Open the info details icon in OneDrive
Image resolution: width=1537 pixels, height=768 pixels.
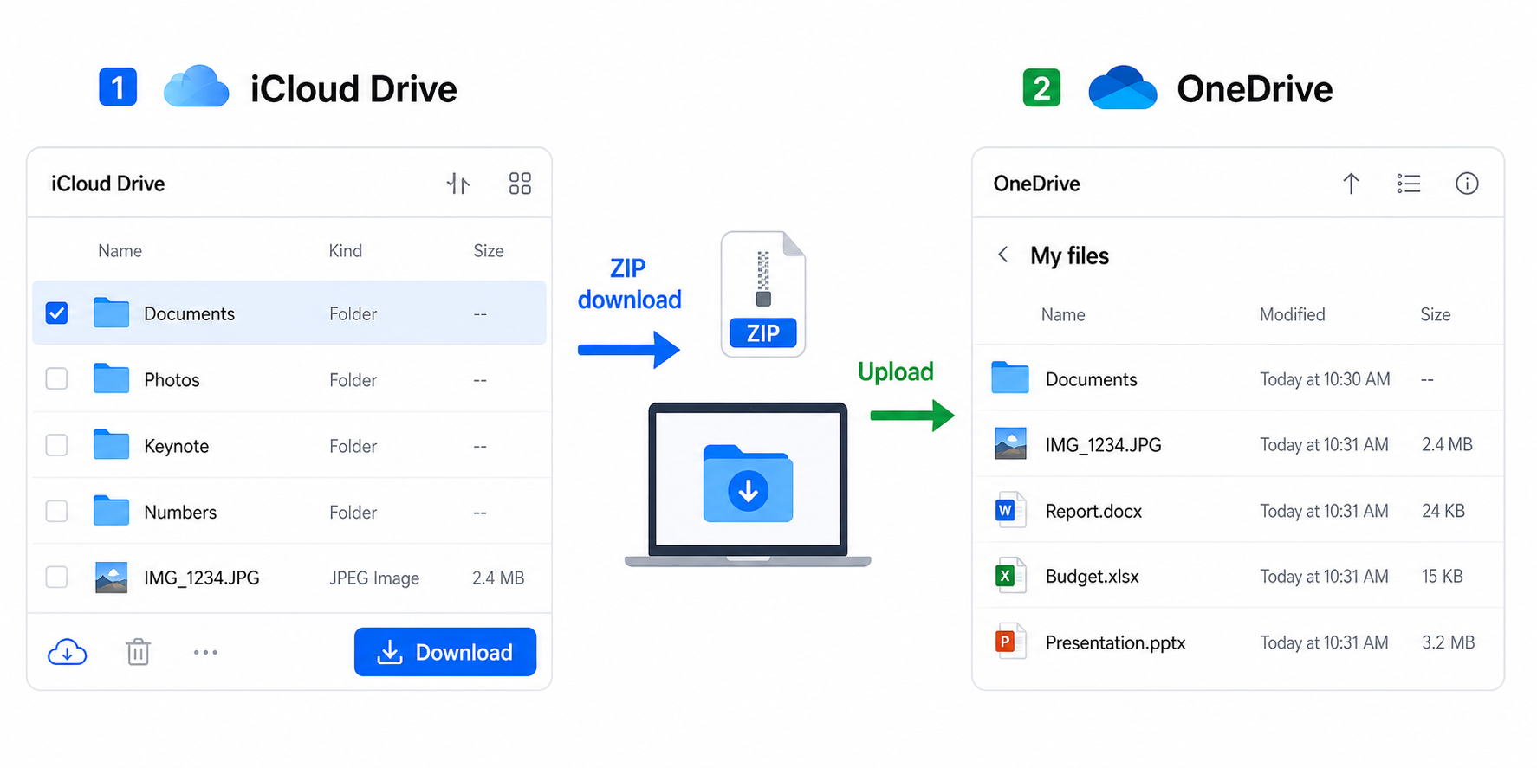click(1467, 184)
